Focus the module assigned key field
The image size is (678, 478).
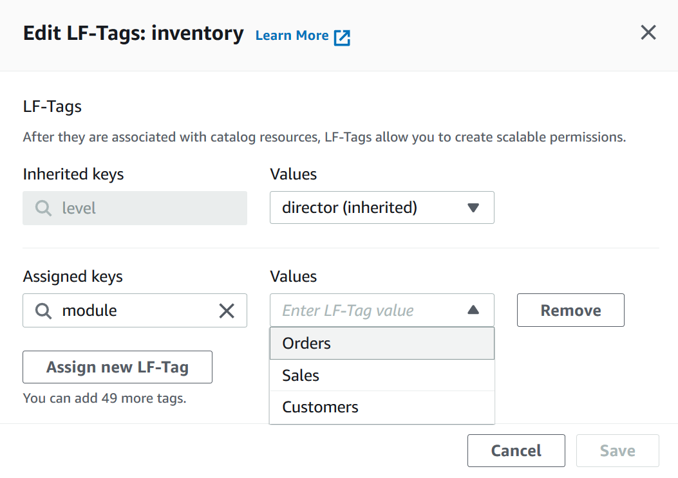[135, 311]
